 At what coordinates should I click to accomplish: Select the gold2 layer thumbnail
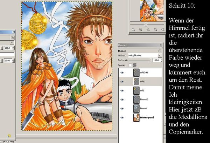point(136,82)
